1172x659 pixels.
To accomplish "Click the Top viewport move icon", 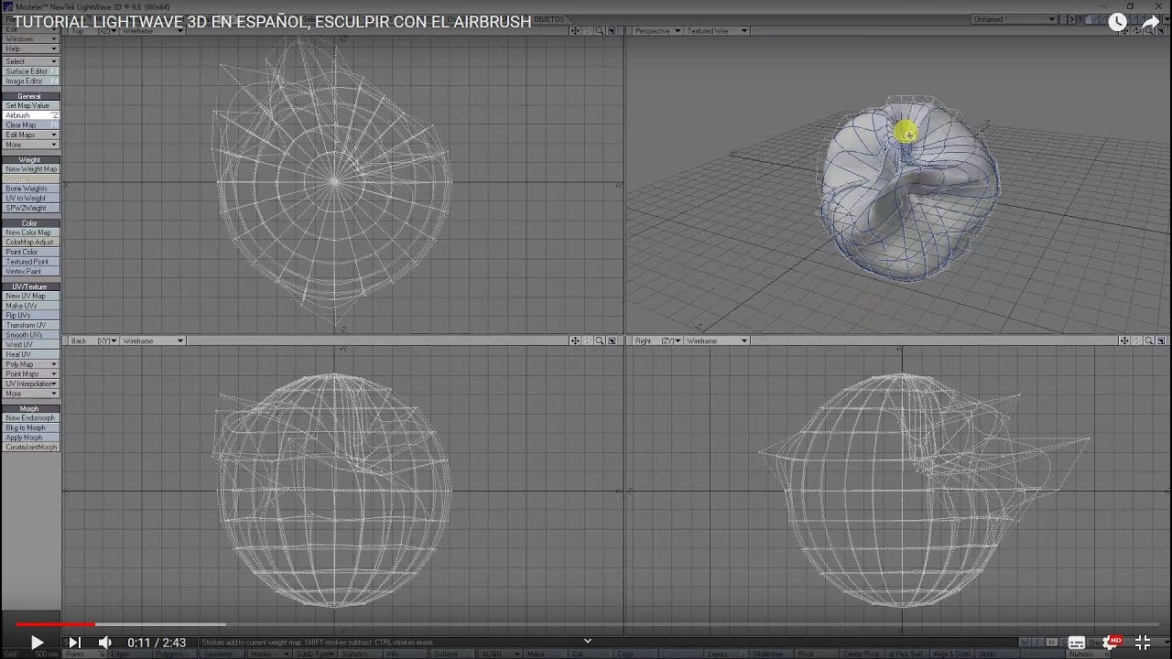I will click(575, 31).
